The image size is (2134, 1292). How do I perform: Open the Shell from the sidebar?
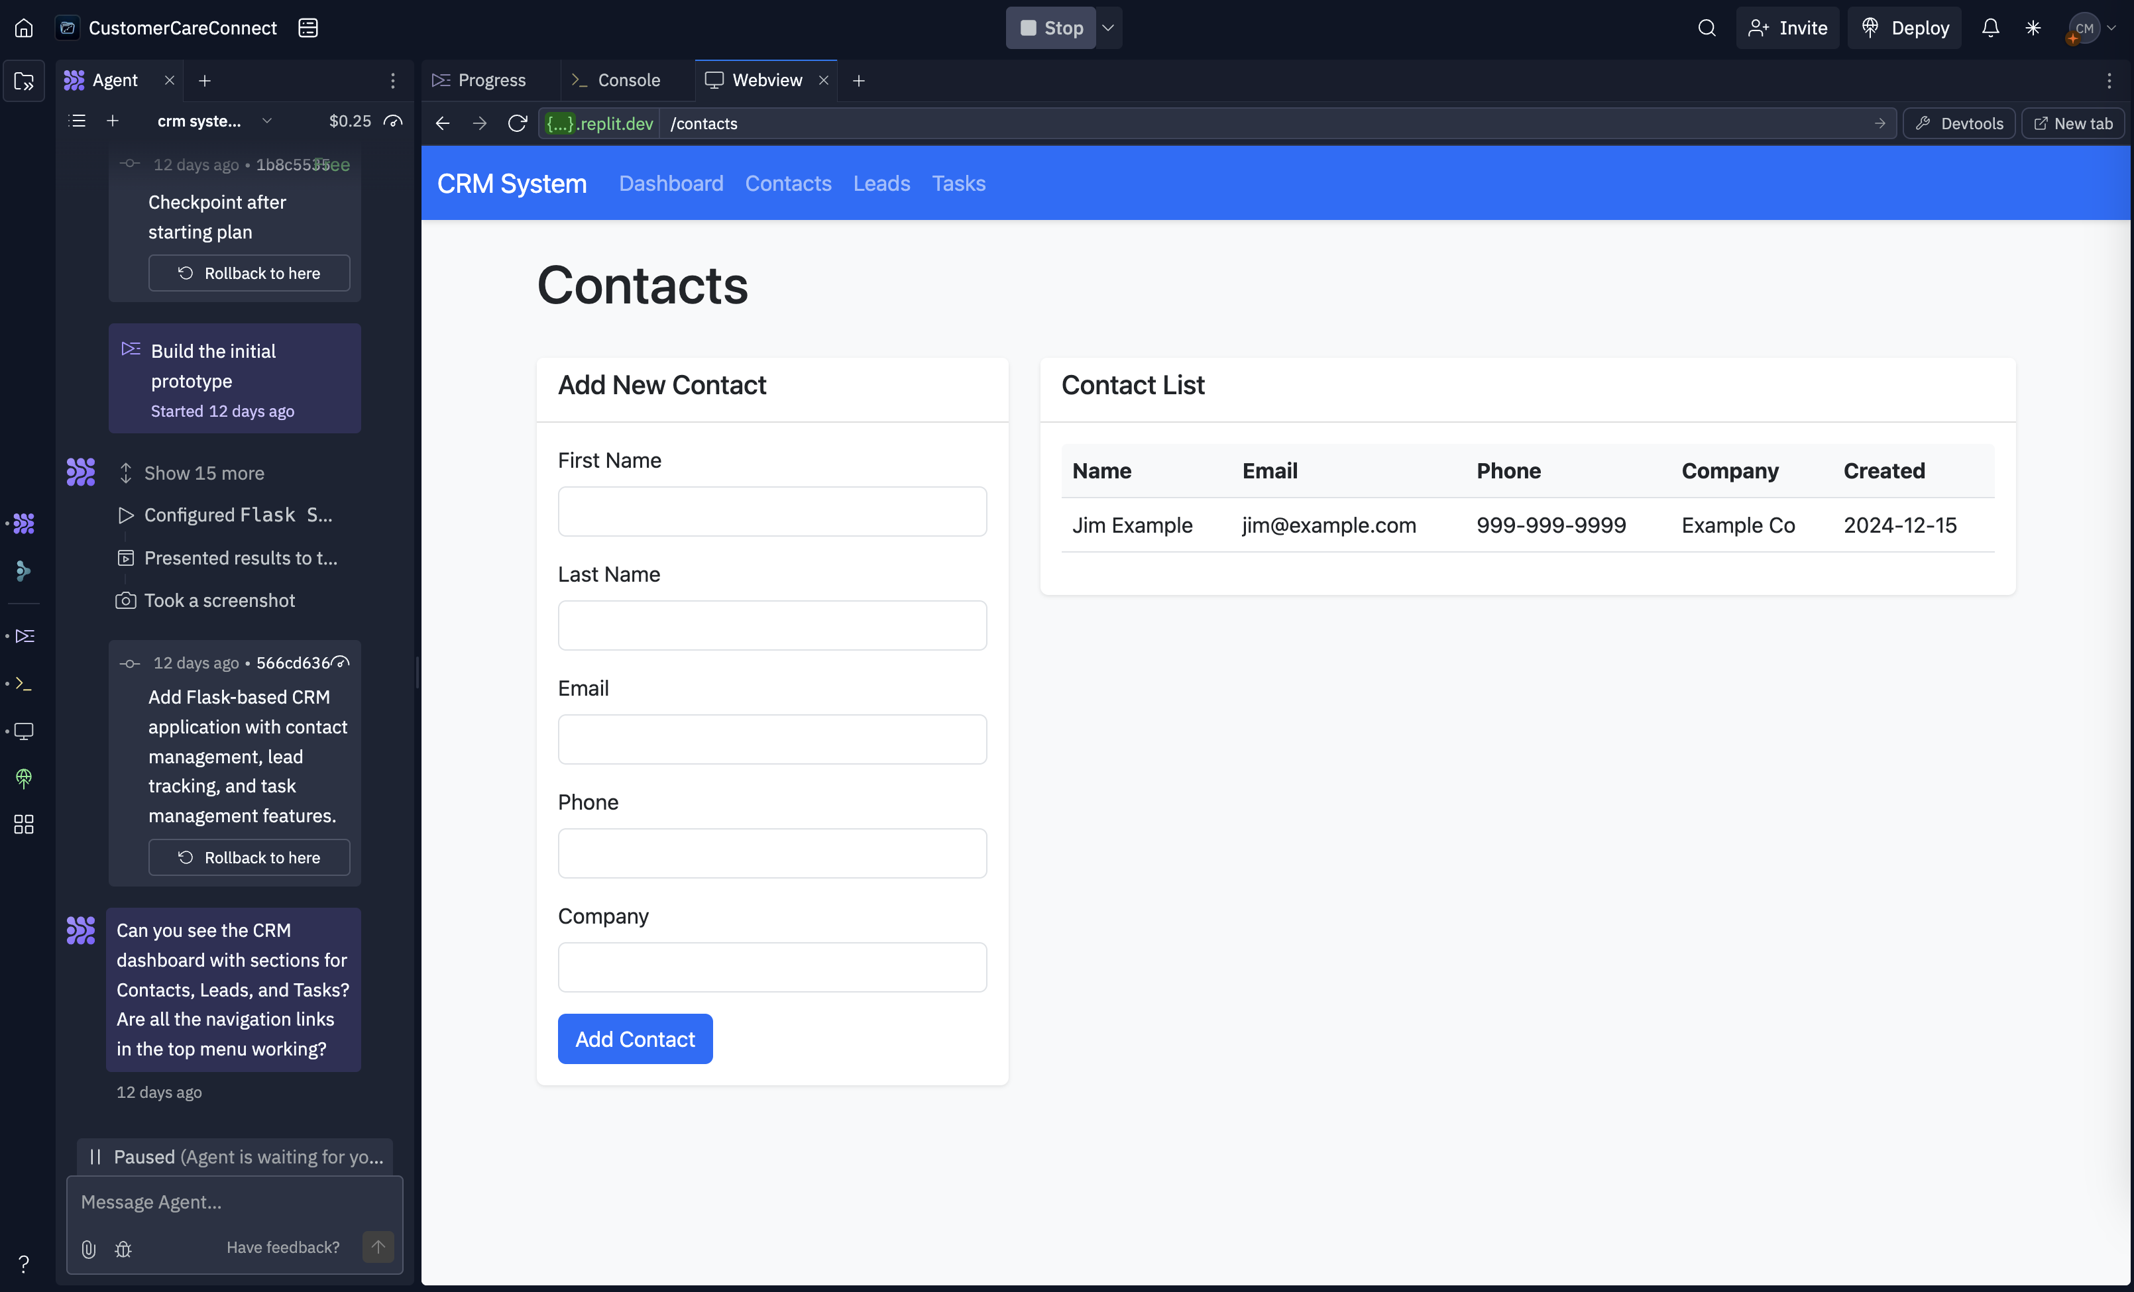pyautogui.click(x=23, y=684)
